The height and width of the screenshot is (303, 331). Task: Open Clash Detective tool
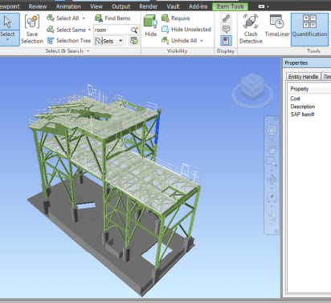click(251, 29)
